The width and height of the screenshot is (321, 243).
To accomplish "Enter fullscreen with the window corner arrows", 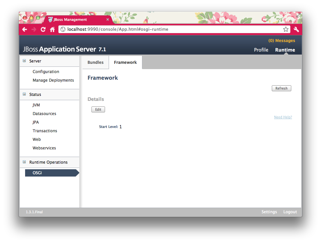I will pos(298,16).
